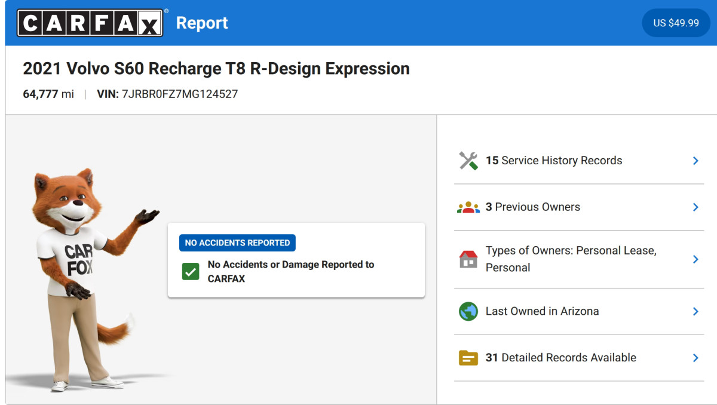Expand the Previous Owners chevron
Image resolution: width=717 pixels, height=405 pixels.
695,207
